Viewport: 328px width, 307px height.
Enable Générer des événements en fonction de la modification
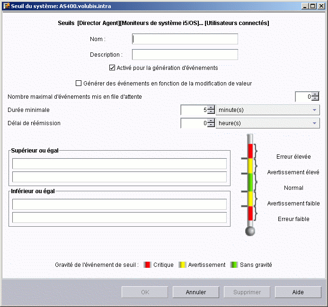(79, 83)
